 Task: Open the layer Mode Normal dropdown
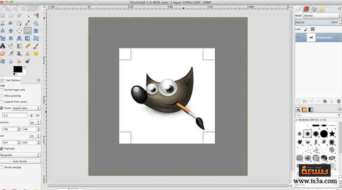(322, 16)
